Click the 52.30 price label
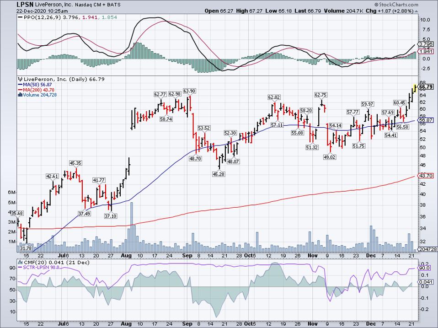Image resolution: width=438 pixels, height=328 pixels. click(230, 133)
